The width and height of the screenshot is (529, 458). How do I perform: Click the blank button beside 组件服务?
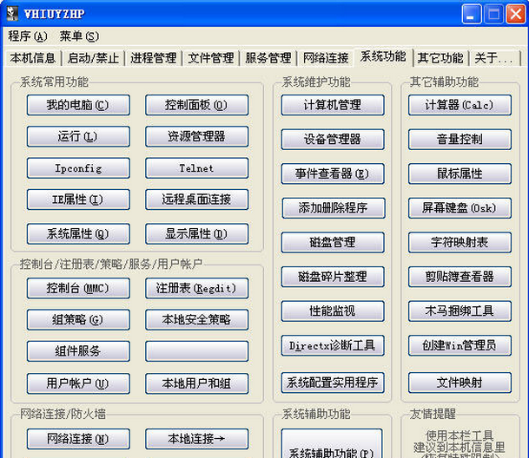[x=196, y=351]
